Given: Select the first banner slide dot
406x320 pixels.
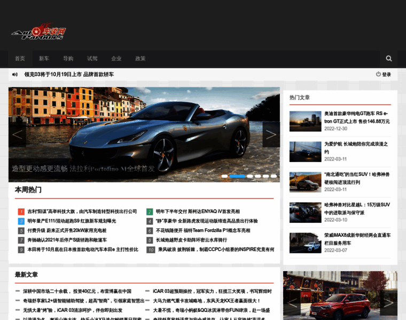Looking at the screenshot, I should click(224, 176).
